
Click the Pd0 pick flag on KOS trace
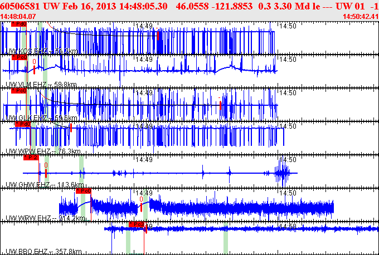(18, 25)
